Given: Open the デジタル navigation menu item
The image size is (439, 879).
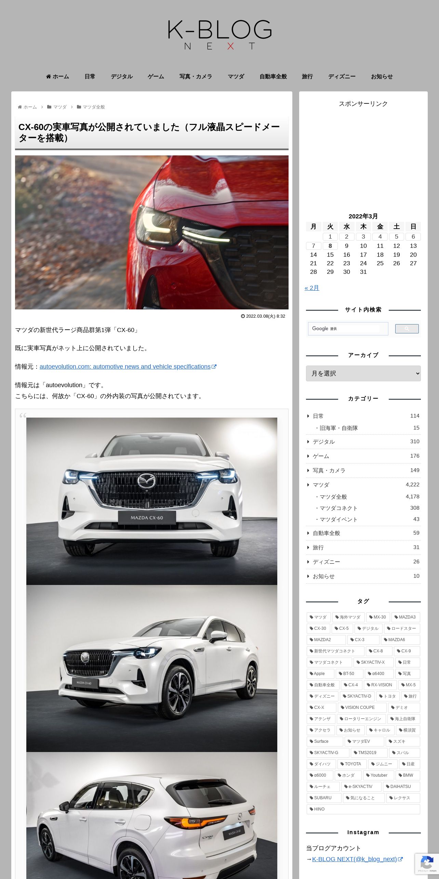Looking at the screenshot, I should pos(122,77).
